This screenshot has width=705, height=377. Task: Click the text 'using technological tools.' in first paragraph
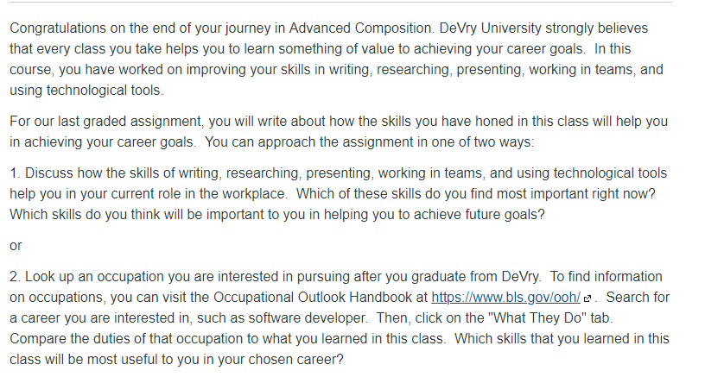tap(86, 90)
